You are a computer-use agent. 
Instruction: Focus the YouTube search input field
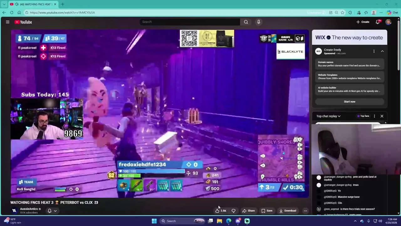pyautogui.click(x=190, y=22)
